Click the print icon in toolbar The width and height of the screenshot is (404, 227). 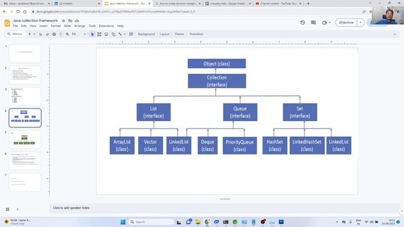[x=54, y=34]
